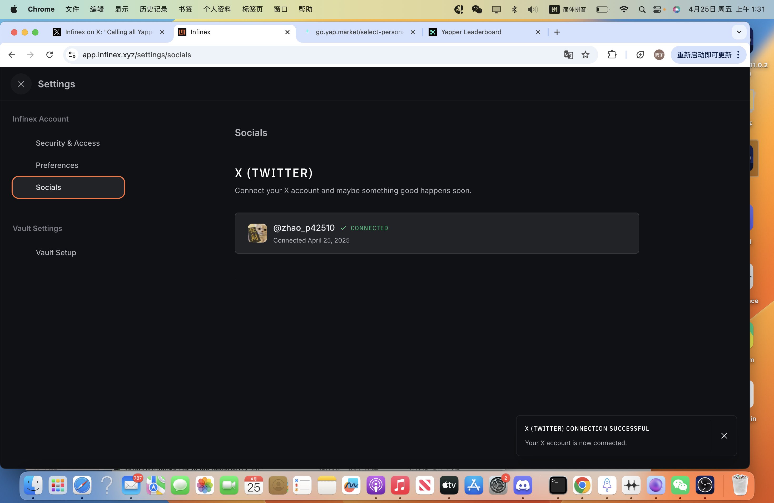Translate this page icon
Viewport: 774px width, 503px height.
[x=568, y=55]
